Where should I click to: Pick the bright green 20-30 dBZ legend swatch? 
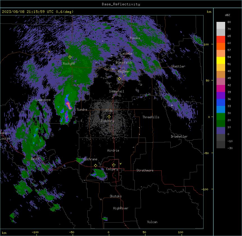[221, 117]
